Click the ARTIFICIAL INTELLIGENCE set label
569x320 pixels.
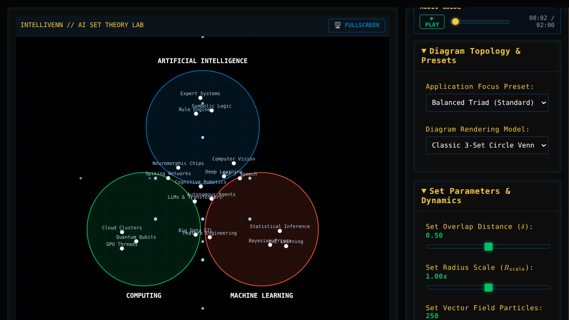(x=203, y=61)
